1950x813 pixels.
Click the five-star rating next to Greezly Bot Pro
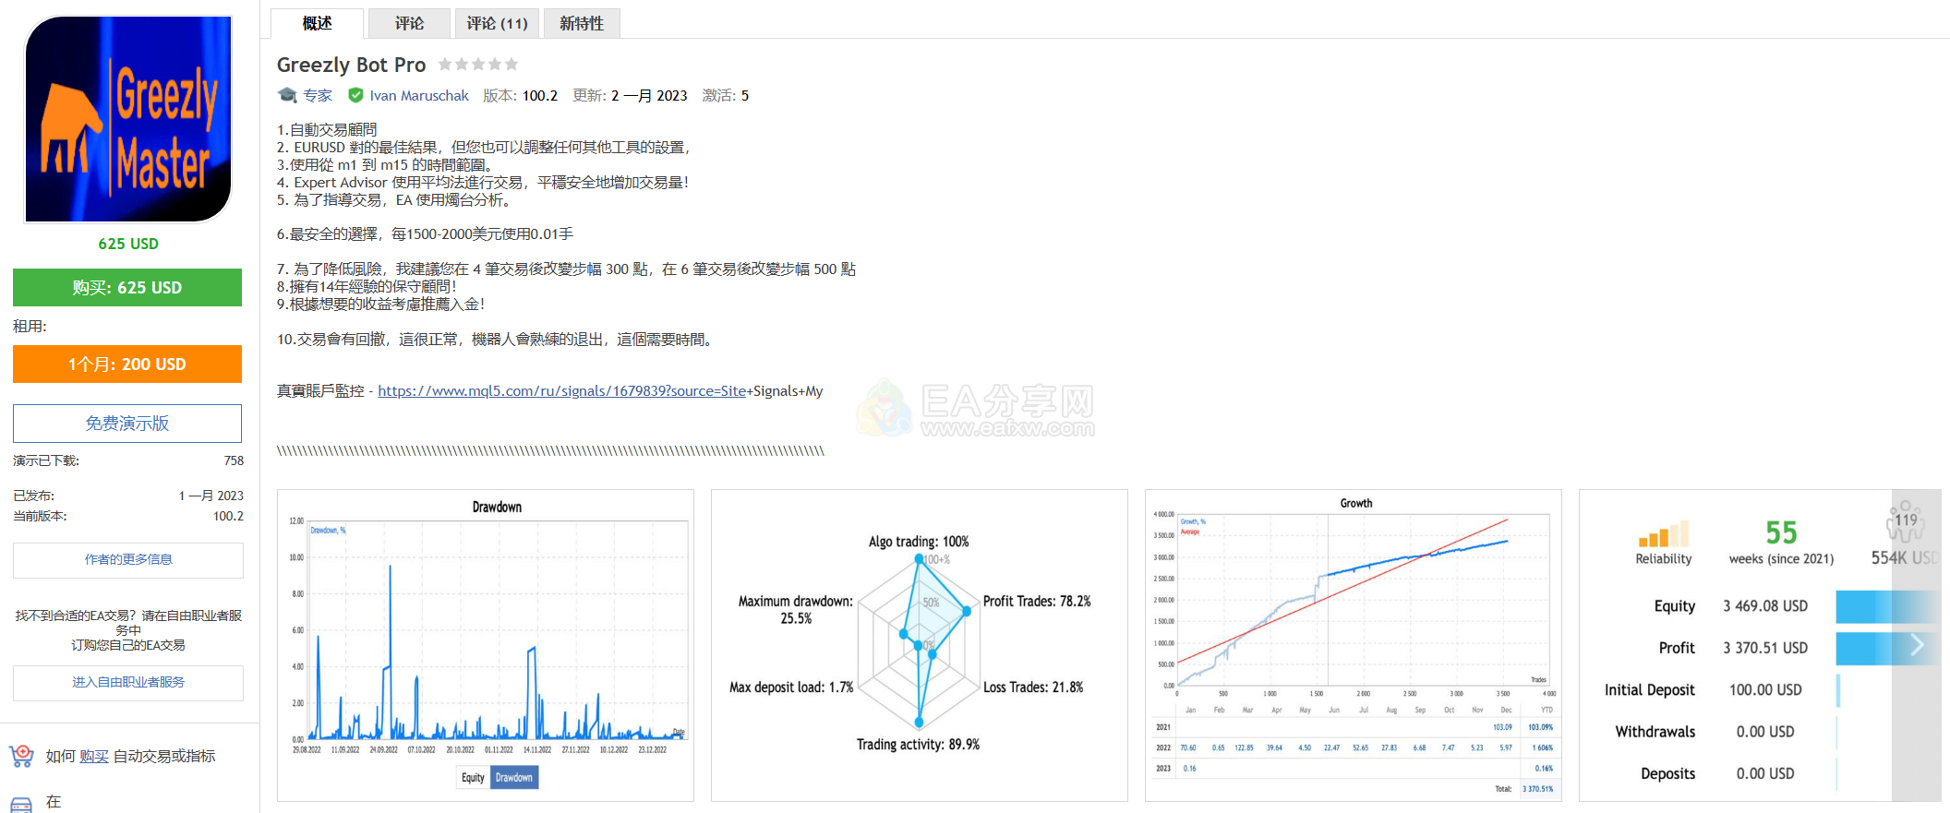pyautogui.click(x=478, y=65)
